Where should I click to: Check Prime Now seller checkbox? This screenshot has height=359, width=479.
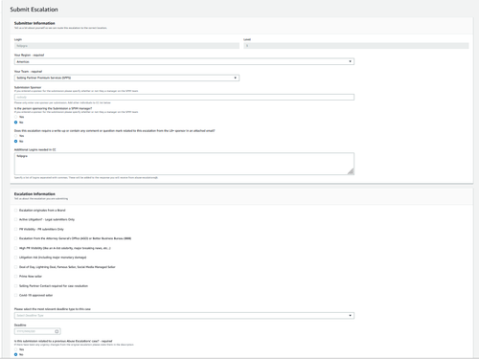click(15, 277)
